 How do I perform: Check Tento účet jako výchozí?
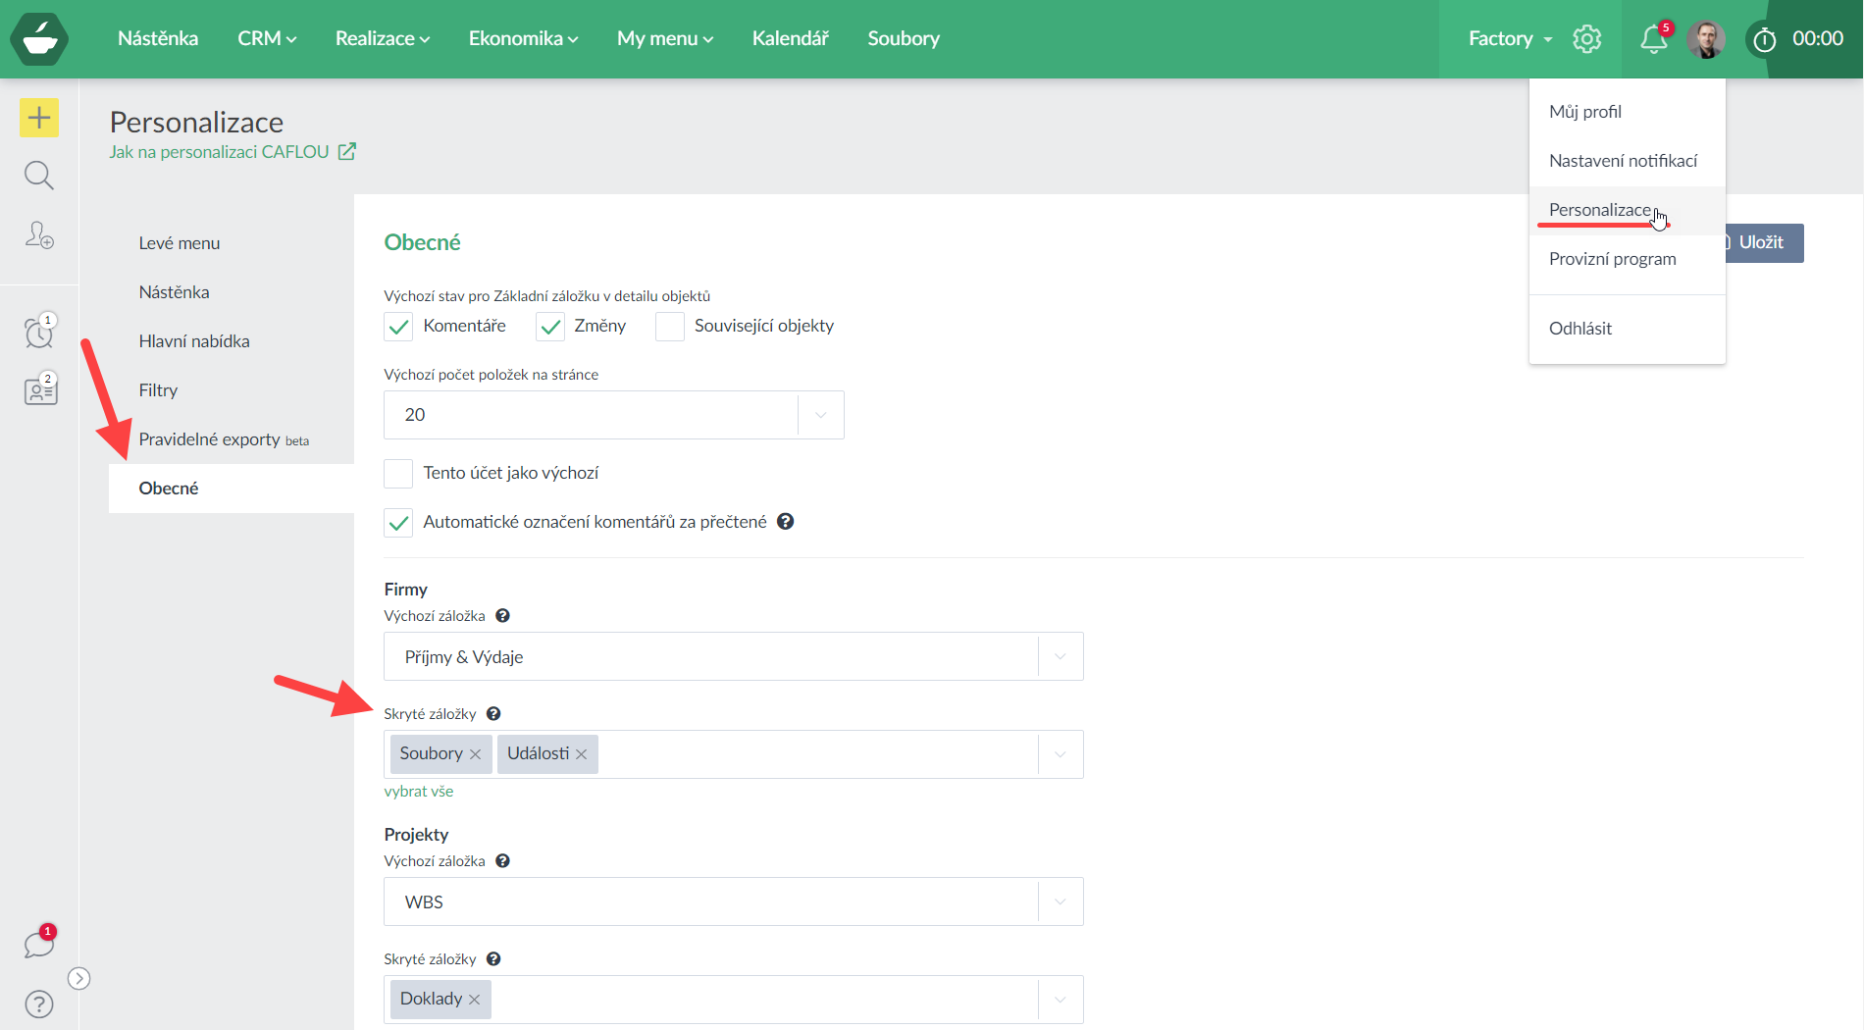click(398, 474)
